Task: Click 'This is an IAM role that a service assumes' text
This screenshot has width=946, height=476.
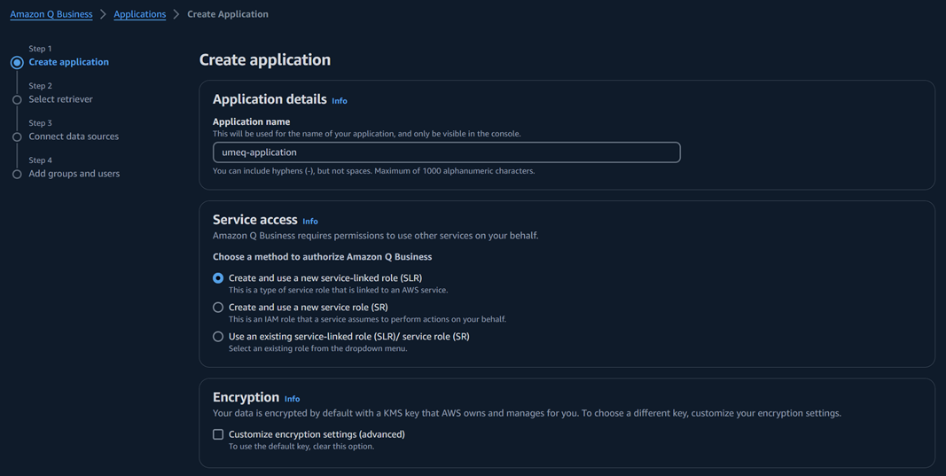Action: point(367,319)
